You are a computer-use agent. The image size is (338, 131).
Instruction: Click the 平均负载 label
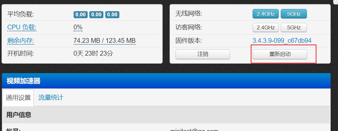(x=20, y=14)
